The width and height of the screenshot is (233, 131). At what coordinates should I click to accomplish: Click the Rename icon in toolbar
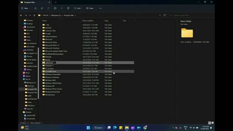55,8
